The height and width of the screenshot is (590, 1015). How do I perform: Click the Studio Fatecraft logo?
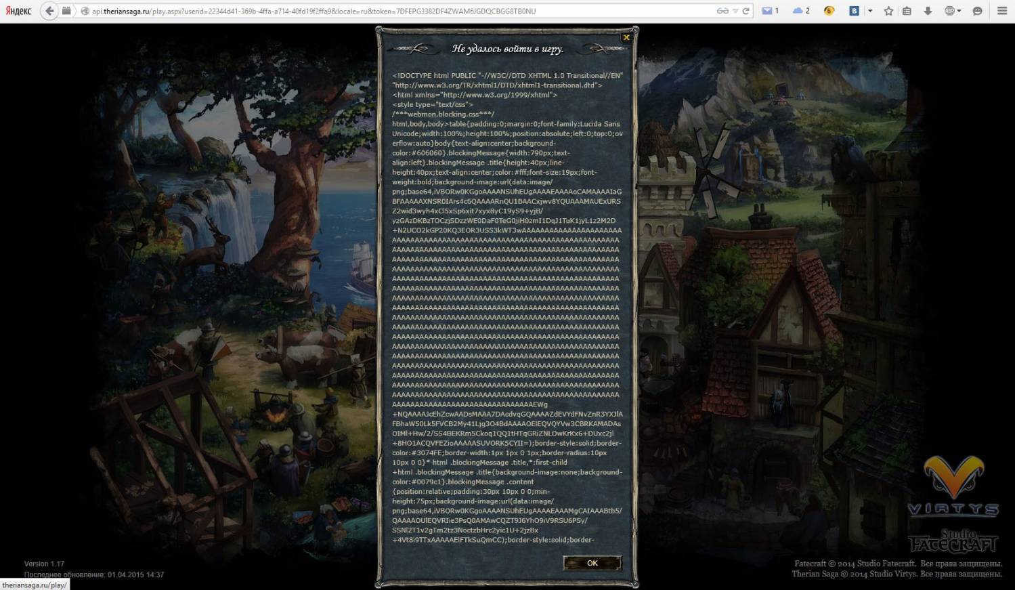(x=953, y=541)
